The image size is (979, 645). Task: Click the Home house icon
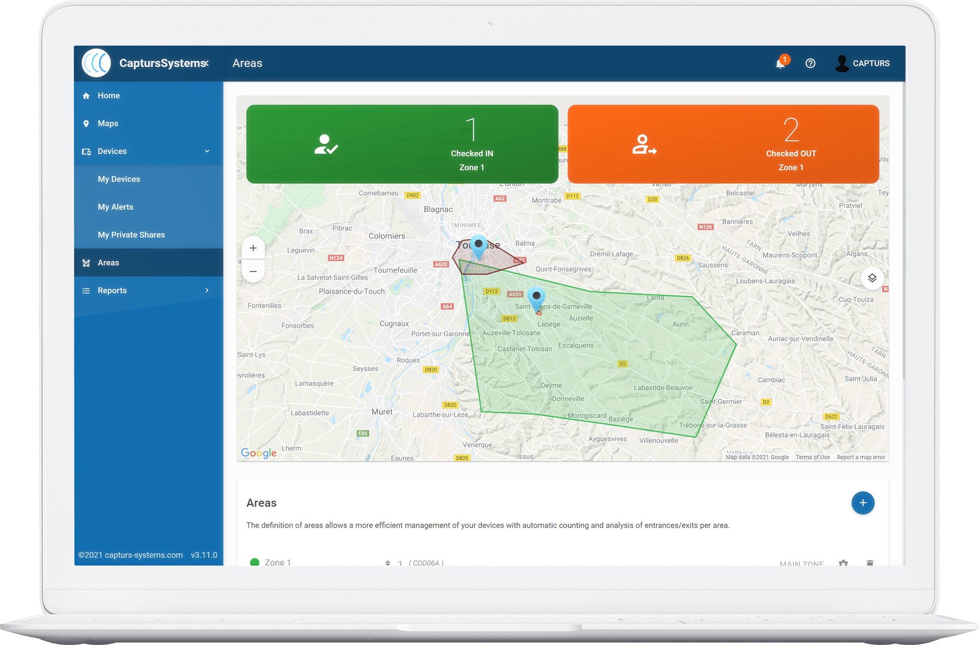86,96
